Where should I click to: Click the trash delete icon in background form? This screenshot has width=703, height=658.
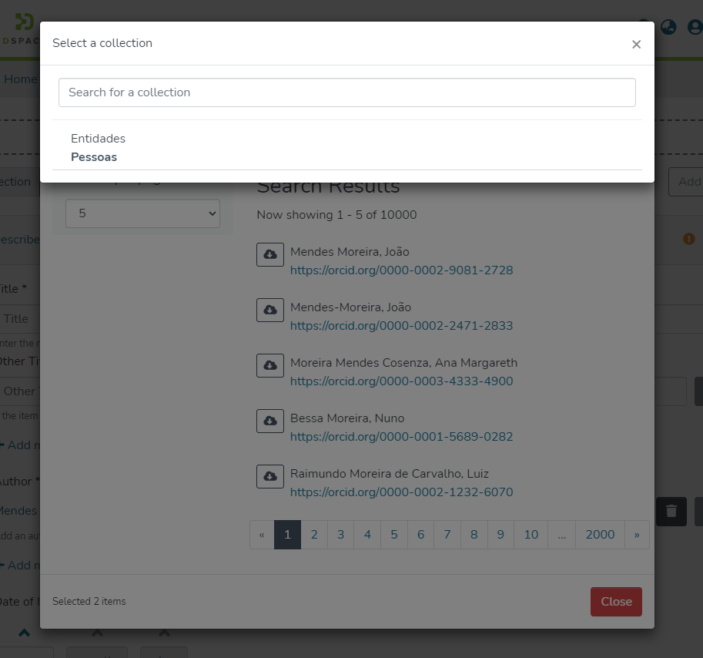tap(671, 512)
